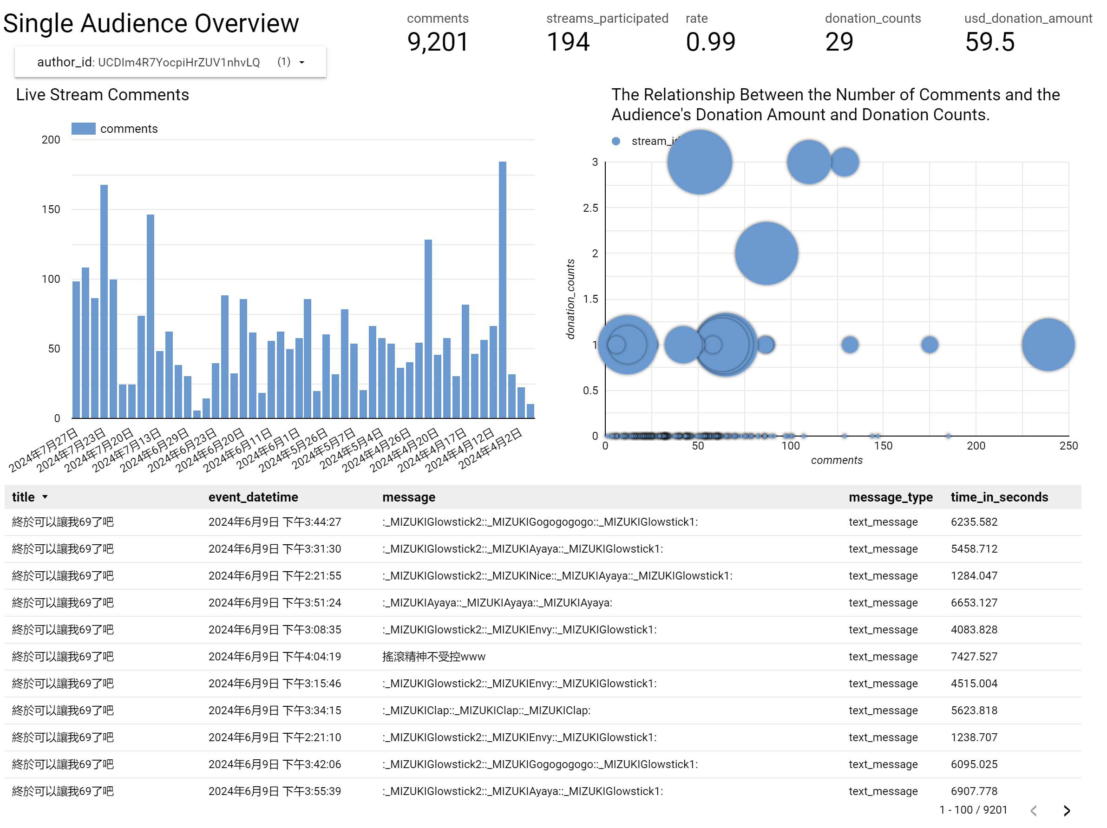Image resolution: width=1107 pixels, height=828 pixels.
Task: Click the blue comments legend swatch
Action: pyautogui.click(x=83, y=129)
